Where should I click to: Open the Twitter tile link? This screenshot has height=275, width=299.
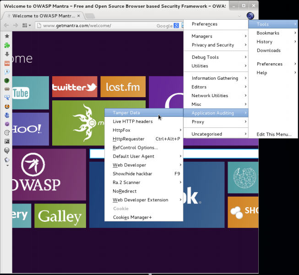[74, 87]
